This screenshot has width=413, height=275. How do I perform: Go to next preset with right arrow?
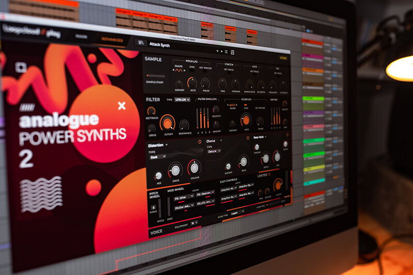(221, 51)
